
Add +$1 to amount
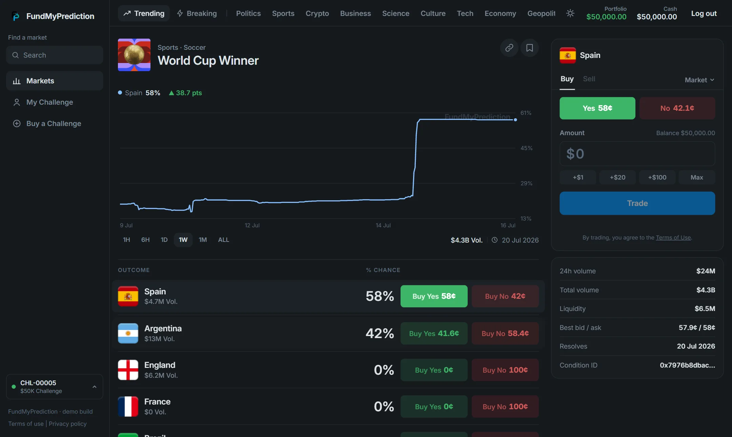pyautogui.click(x=578, y=177)
